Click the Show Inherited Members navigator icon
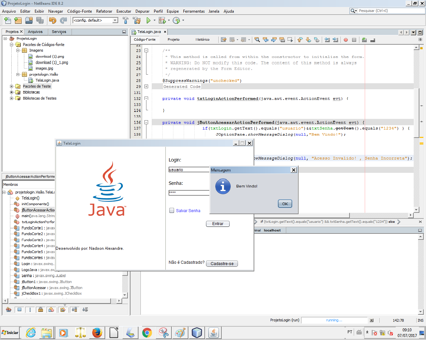The width and height of the screenshot is (426, 341). [9, 310]
